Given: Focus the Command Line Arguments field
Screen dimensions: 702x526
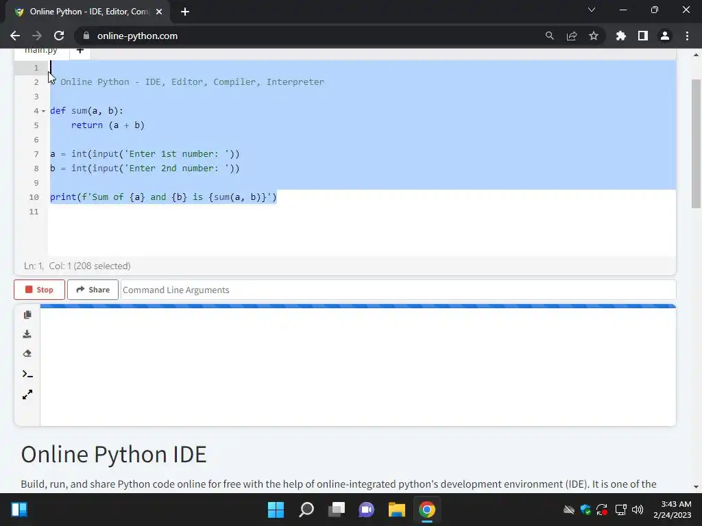Looking at the screenshot, I should click(398, 290).
